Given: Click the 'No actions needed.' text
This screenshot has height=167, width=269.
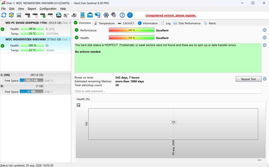Looking at the screenshot, I should tap(88, 52).
